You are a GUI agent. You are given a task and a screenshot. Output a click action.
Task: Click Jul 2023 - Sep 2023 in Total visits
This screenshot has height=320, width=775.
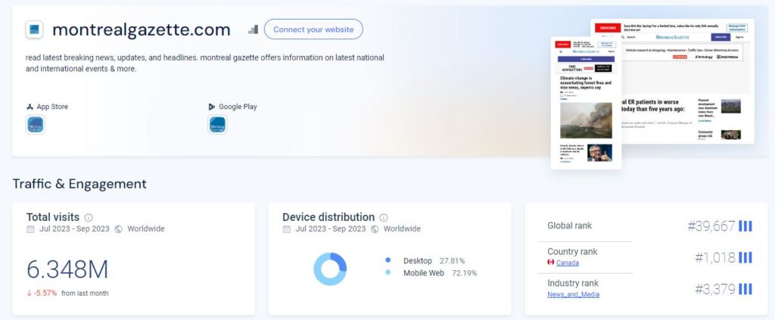[x=75, y=229]
